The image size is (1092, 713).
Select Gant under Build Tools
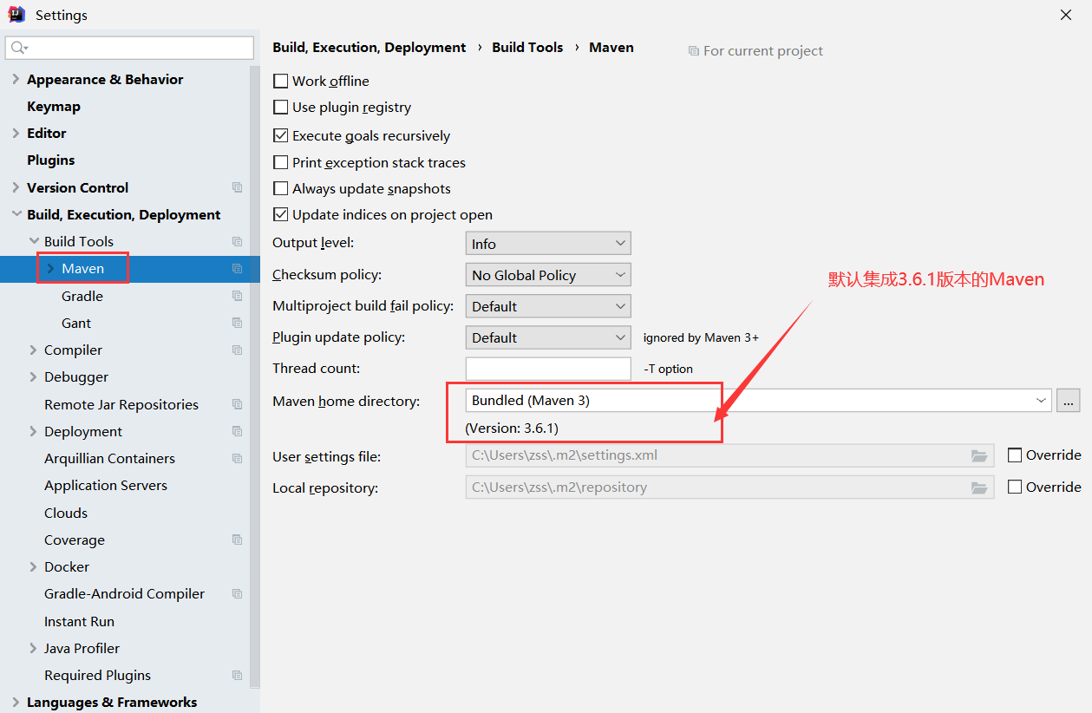pyautogui.click(x=76, y=323)
